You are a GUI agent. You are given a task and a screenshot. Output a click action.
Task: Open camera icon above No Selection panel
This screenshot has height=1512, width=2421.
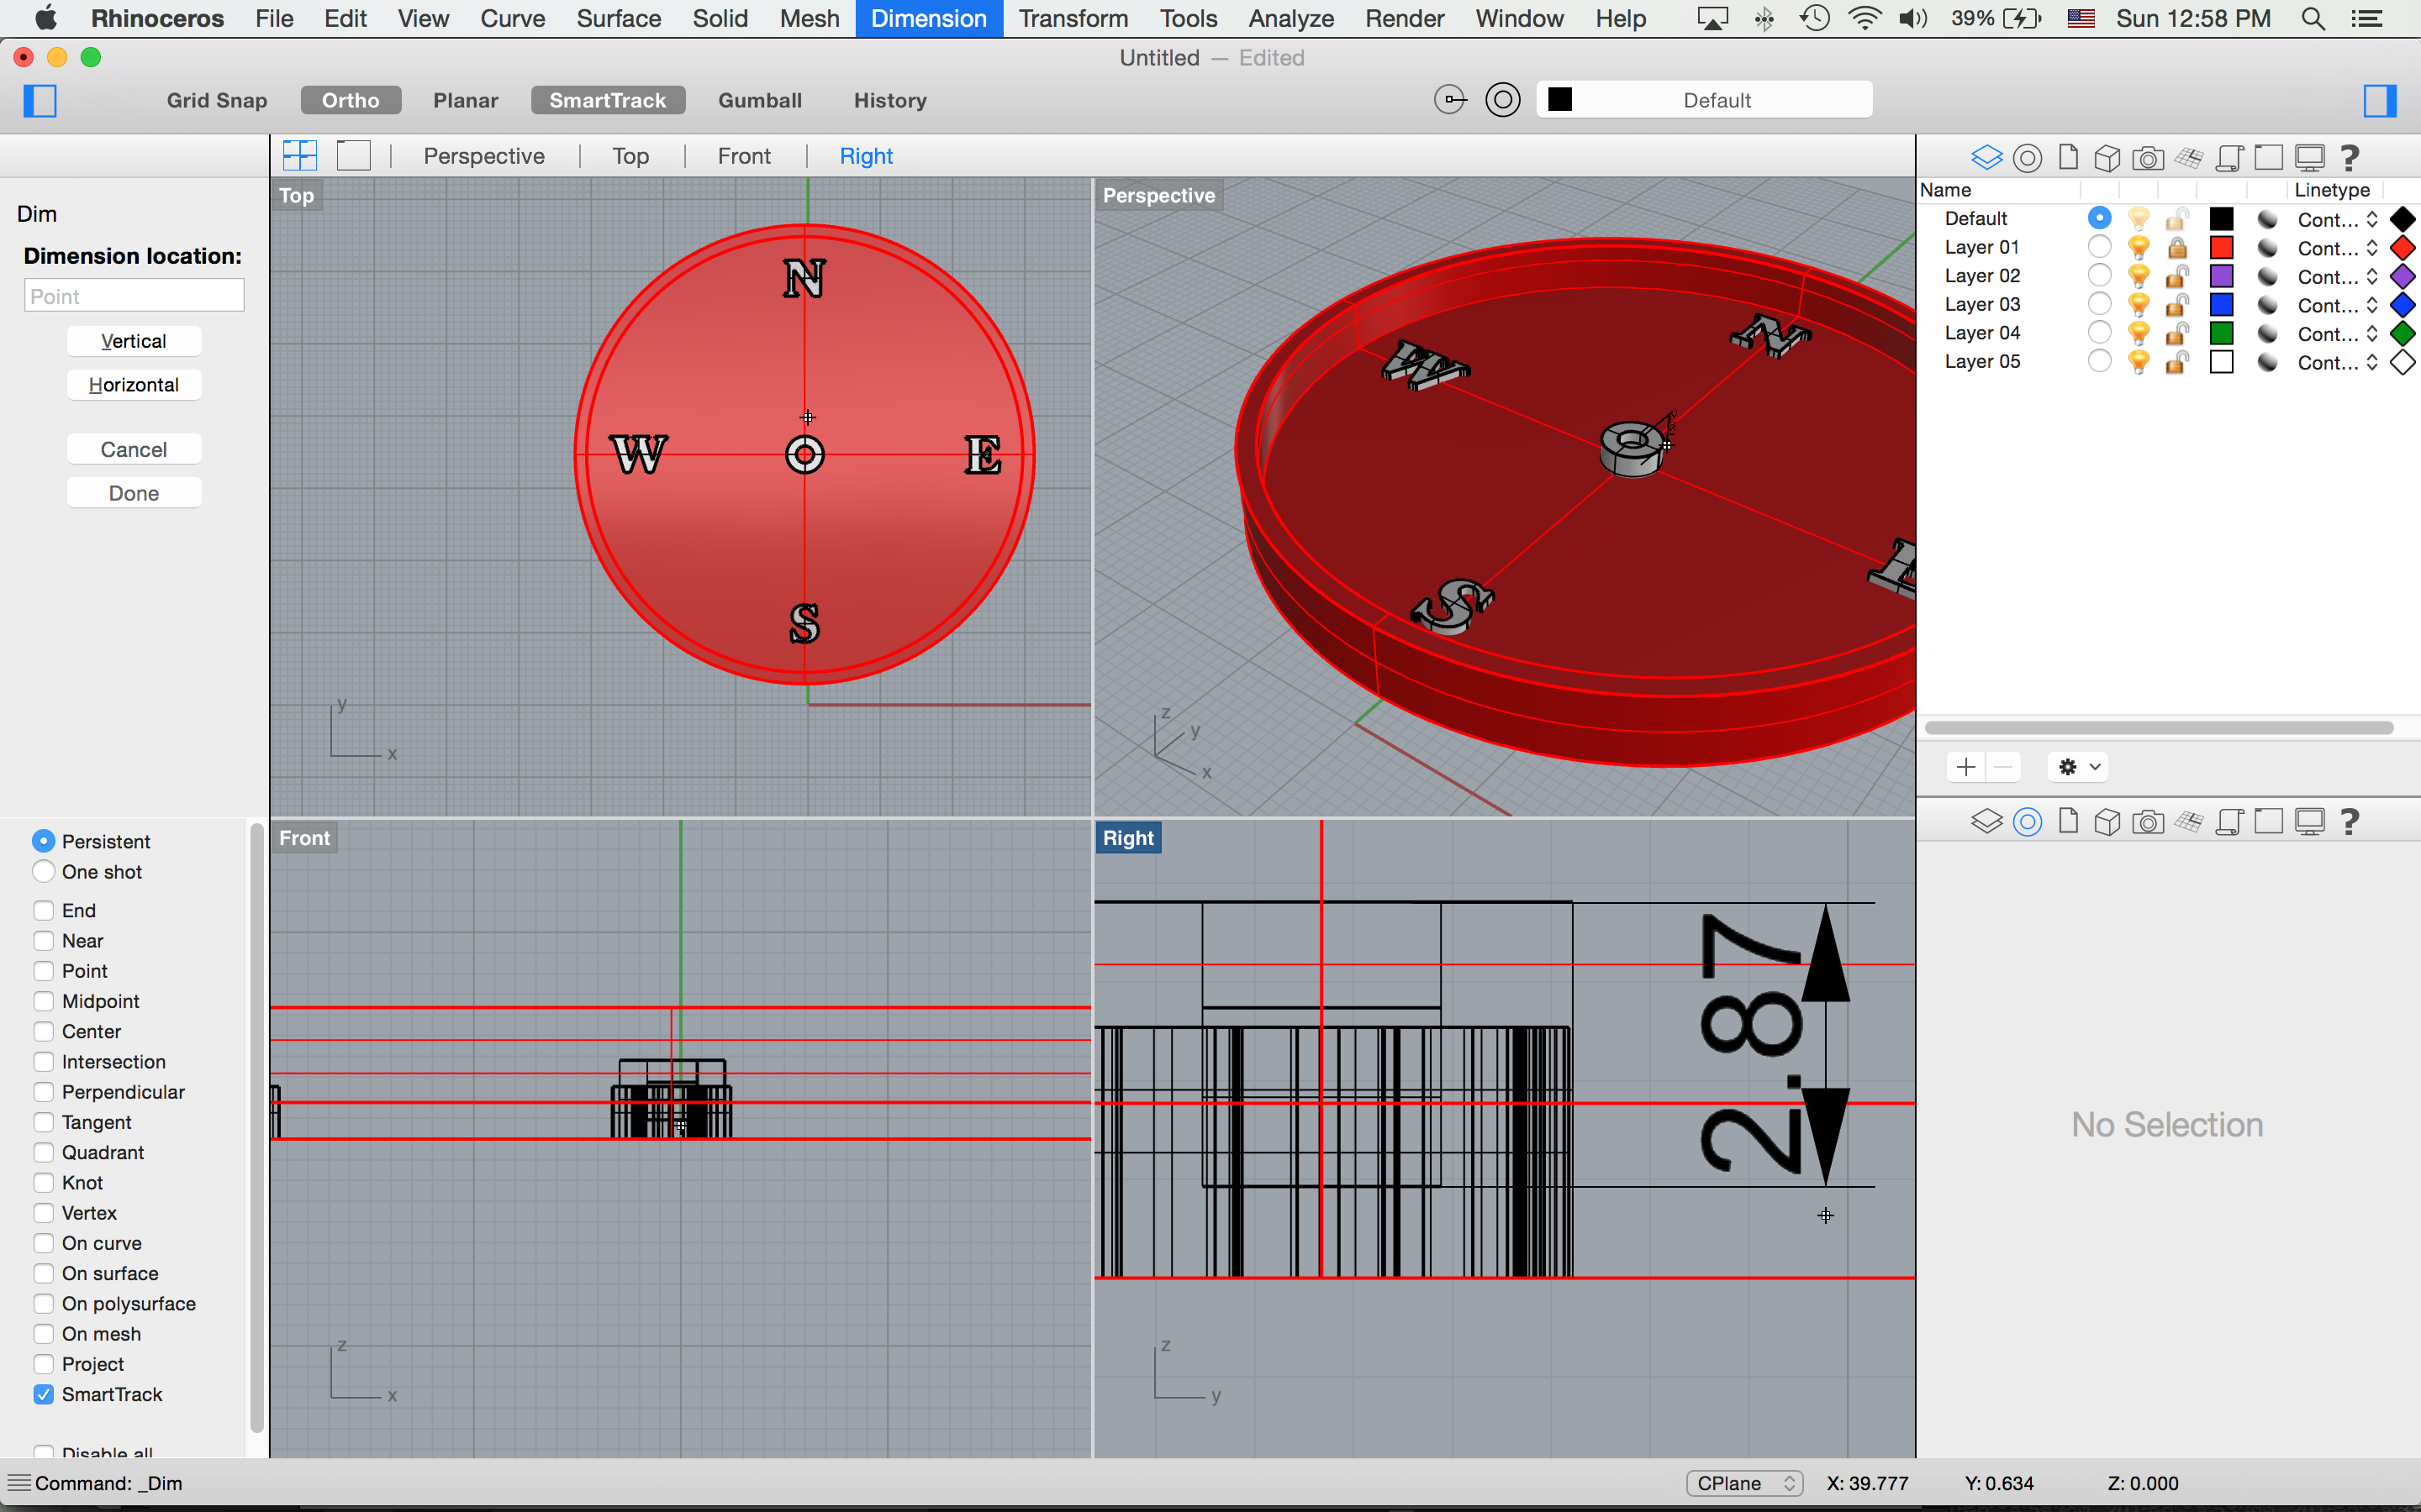[2148, 821]
